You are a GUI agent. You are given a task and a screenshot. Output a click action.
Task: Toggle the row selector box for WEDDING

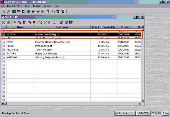coord(4,57)
